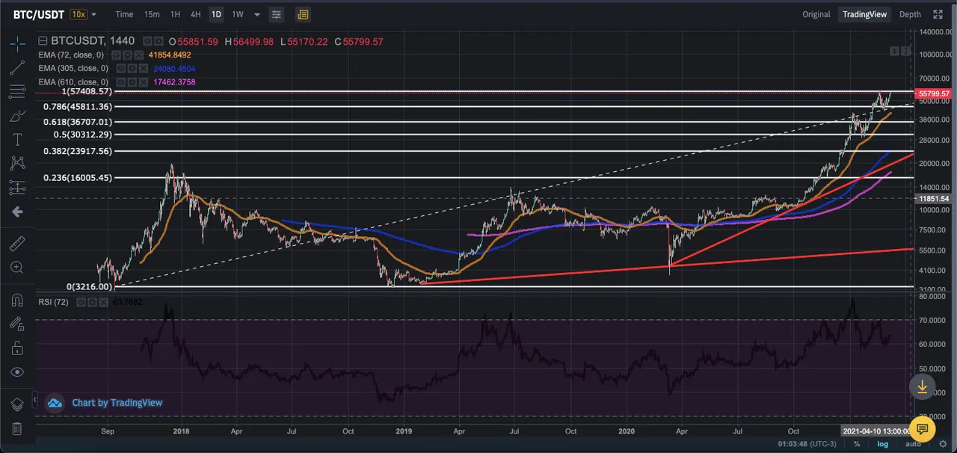Image resolution: width=957 pixels, height=453 pixels.
Task: Toggle magnet mode for drawings
Action: [17, 300]
